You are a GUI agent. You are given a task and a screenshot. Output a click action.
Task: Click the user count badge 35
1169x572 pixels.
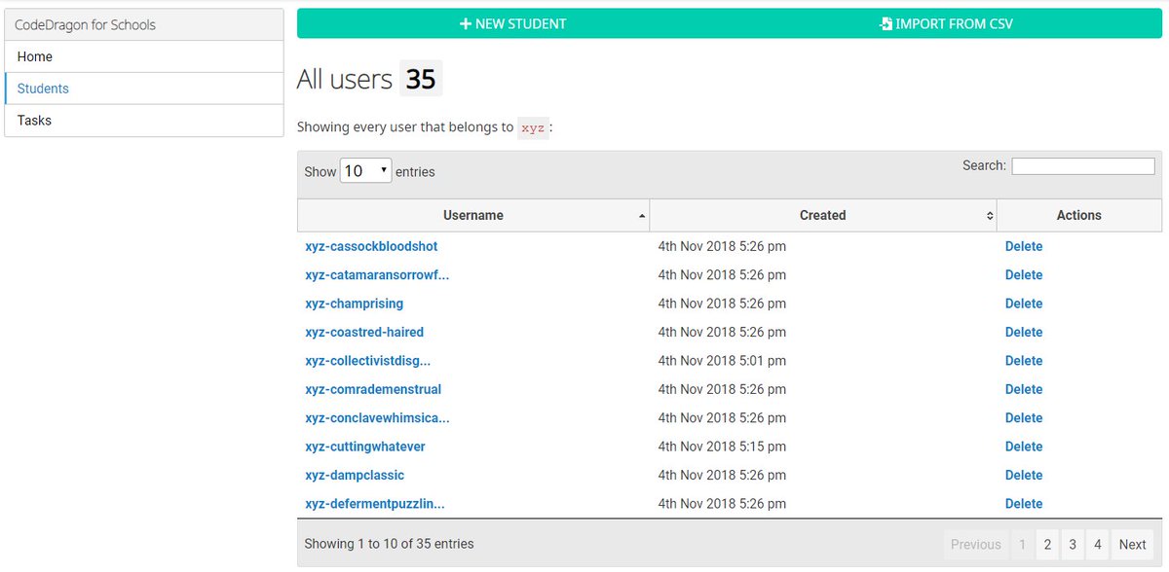click(421, 79)
